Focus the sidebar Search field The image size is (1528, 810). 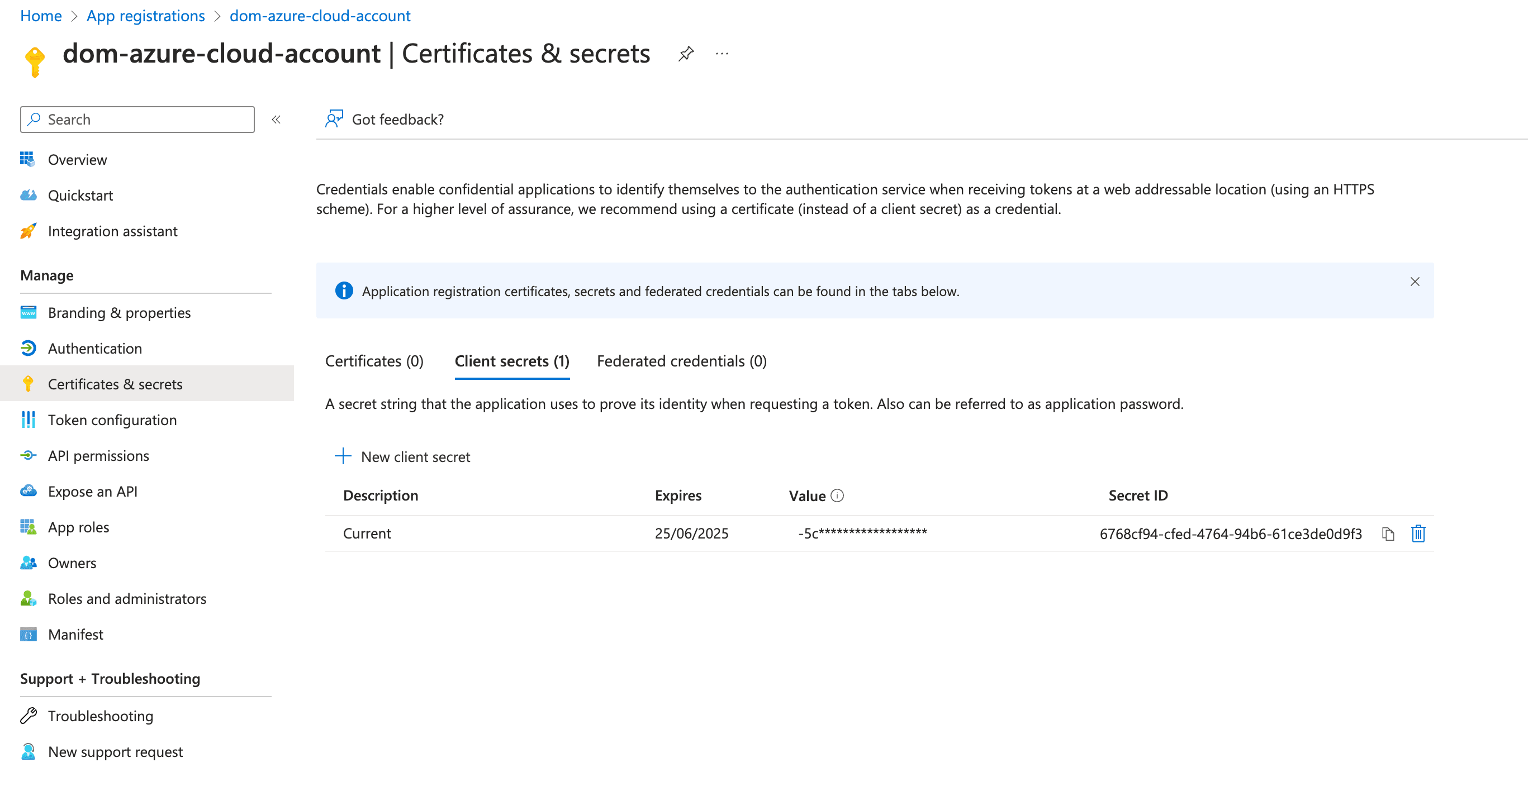point(137,120)
